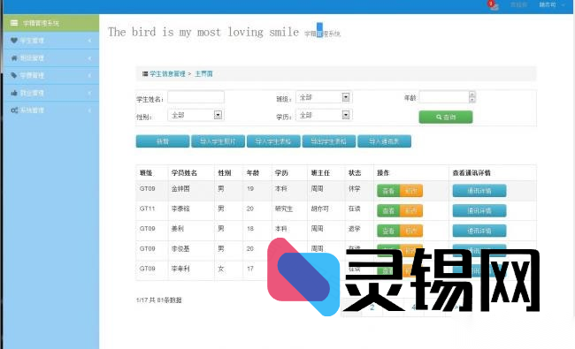
Task: Select the name cell 李俊基
Action: pyautogui.click(x=180, y=248)
